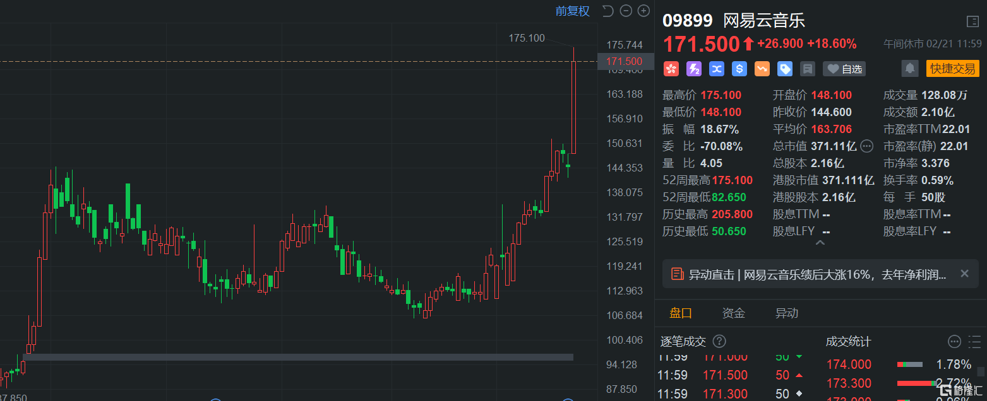987x401 pixels.
Task: Switch to the 资金 tab
Action: point(734,313)
